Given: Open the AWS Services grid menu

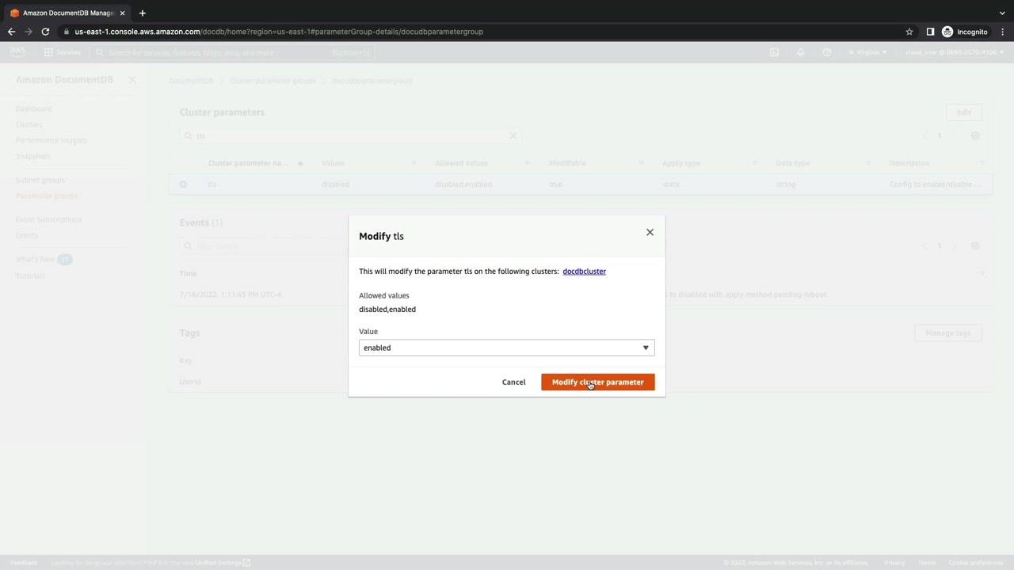Looking at the screenshot, I should (63, 52).
